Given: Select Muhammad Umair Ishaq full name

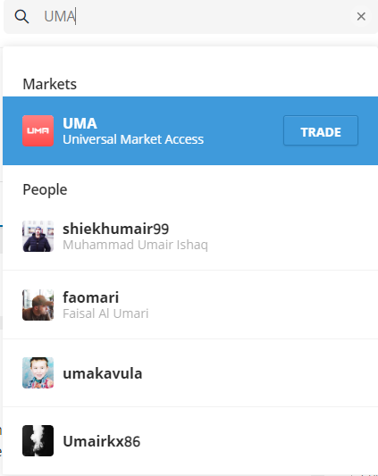Looking at the screenshot, I should [135, 245].
